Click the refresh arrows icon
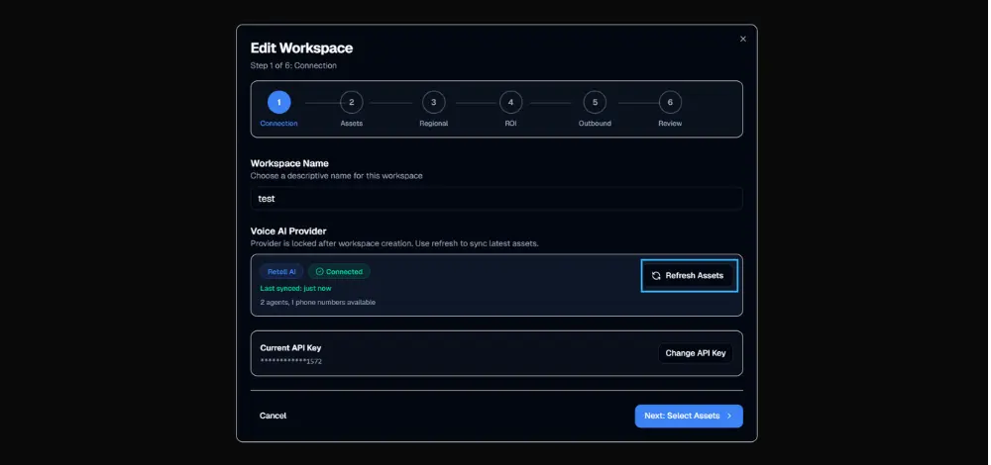The height and width of the screenshot is (465, 991). [656, 276]
